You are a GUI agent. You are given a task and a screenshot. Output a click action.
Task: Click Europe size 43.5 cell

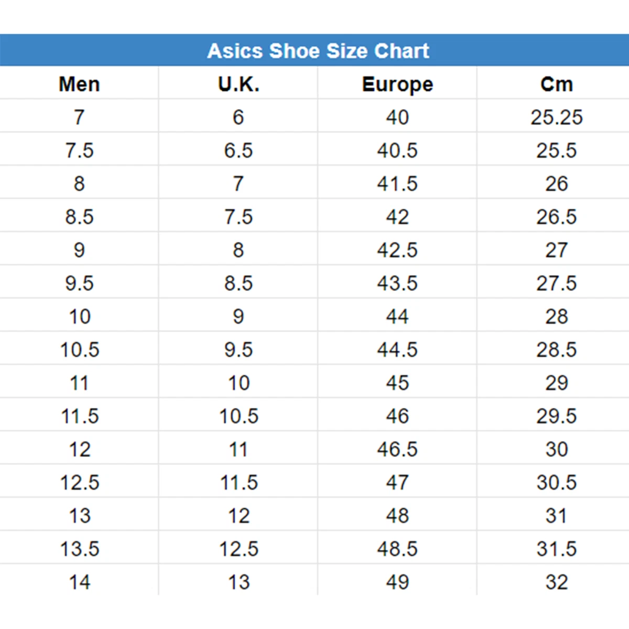coord(397,283)
